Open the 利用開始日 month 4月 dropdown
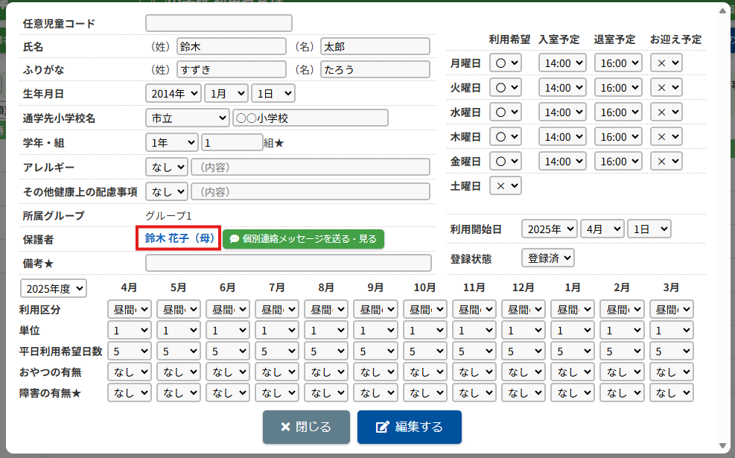735x458 pixels. (602, 229)
